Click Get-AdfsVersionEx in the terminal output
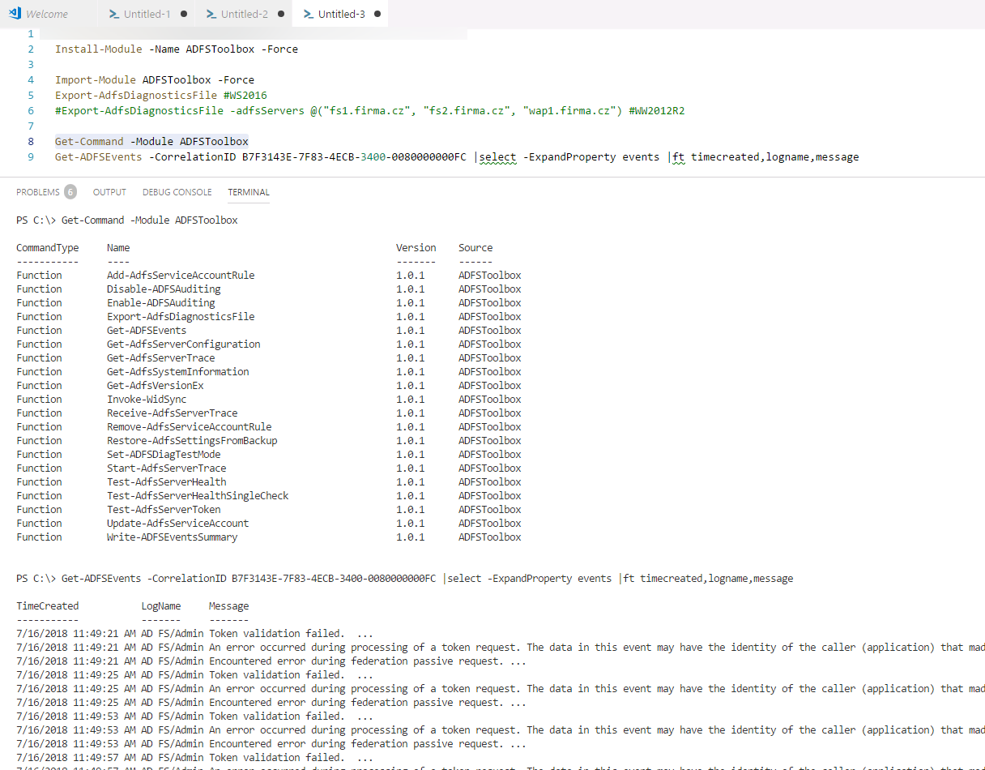 click(156, 386)
